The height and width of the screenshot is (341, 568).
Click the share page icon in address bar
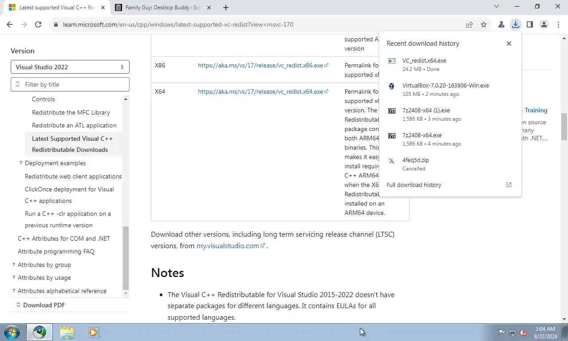tap(469, 24)
